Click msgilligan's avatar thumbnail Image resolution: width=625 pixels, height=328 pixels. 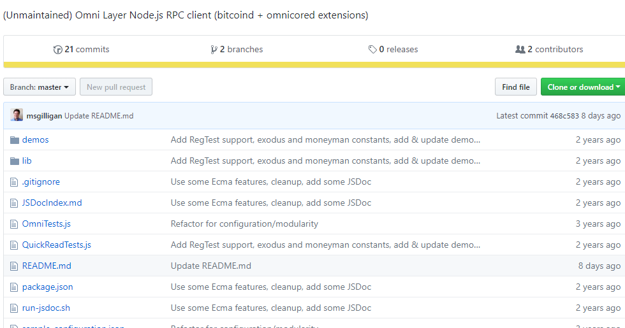pos(17,115)
